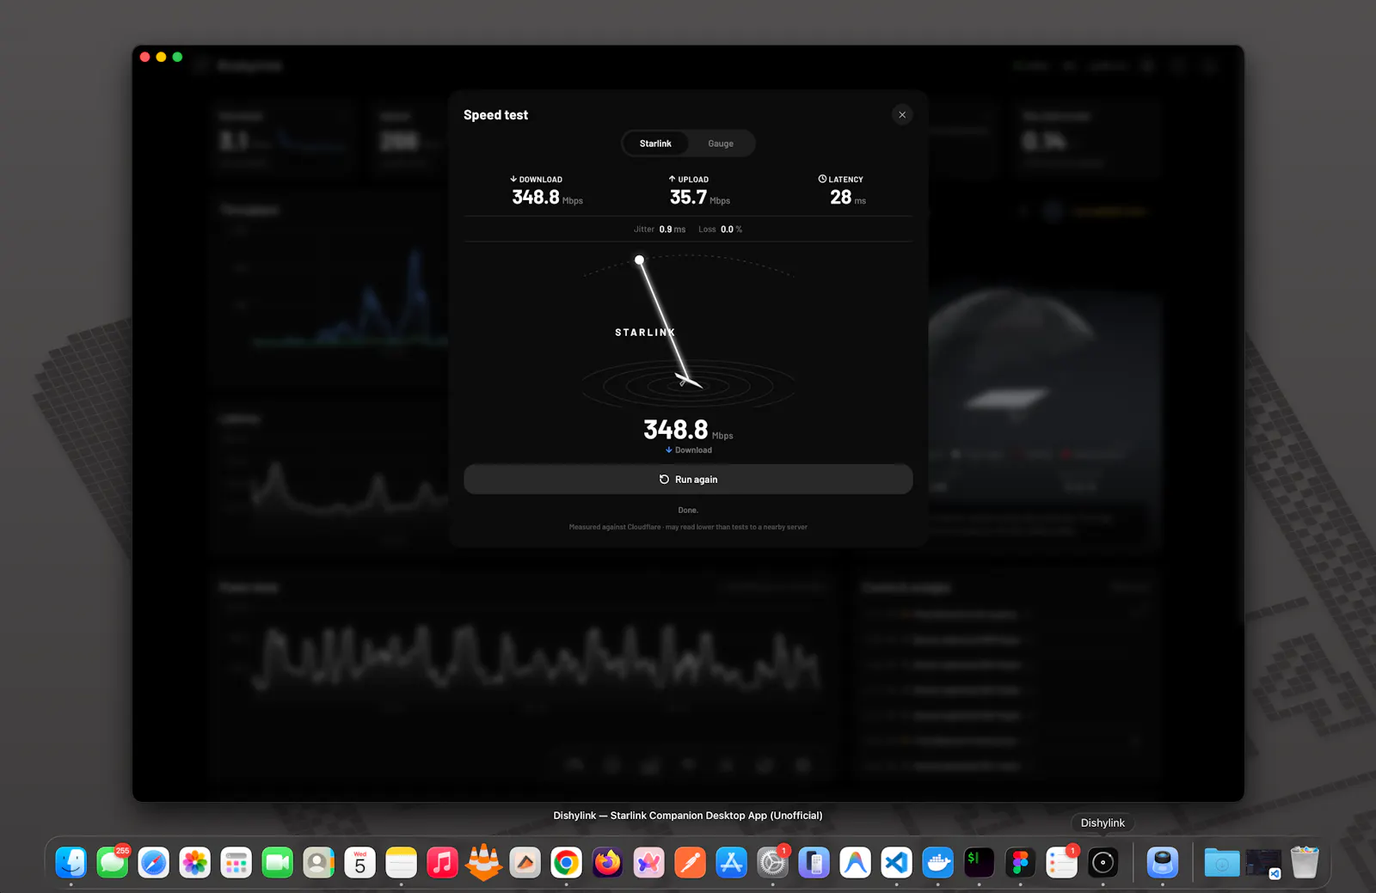Close the Speed test dialog

click(x=902, y=114)
